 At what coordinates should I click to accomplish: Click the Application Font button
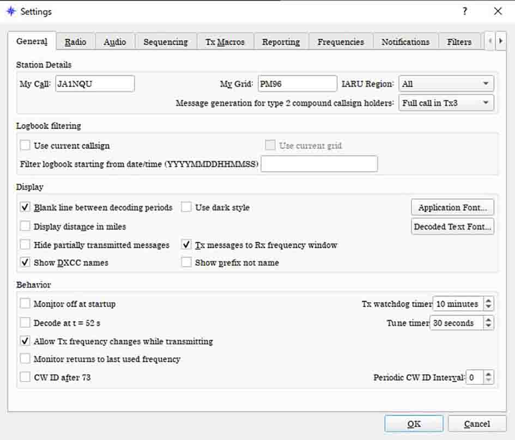click(452, 207)
